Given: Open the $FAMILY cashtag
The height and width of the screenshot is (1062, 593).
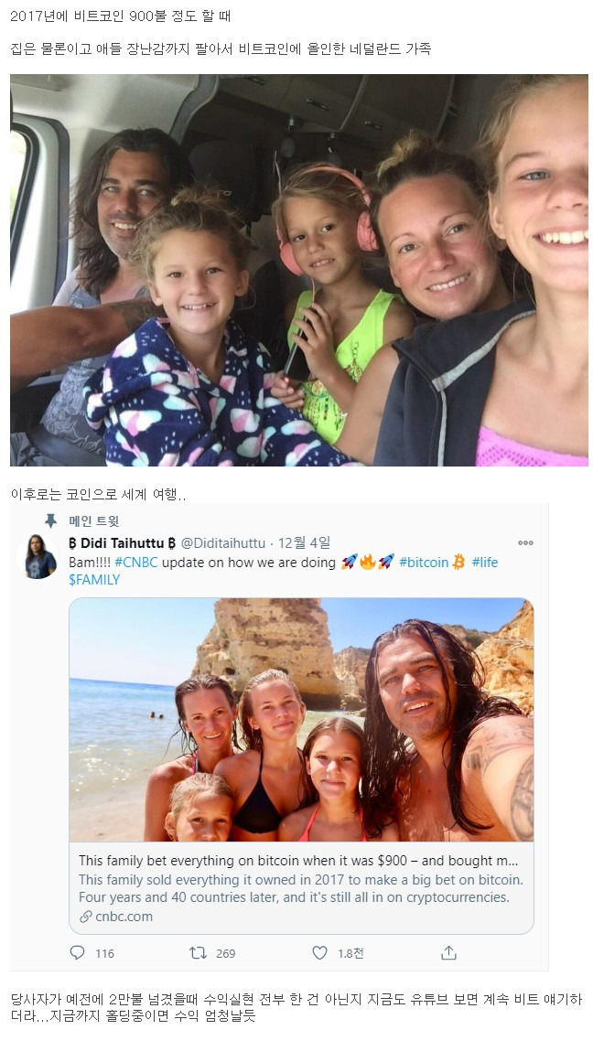Looking at the screenshot, I should click(x=94, y=580).
